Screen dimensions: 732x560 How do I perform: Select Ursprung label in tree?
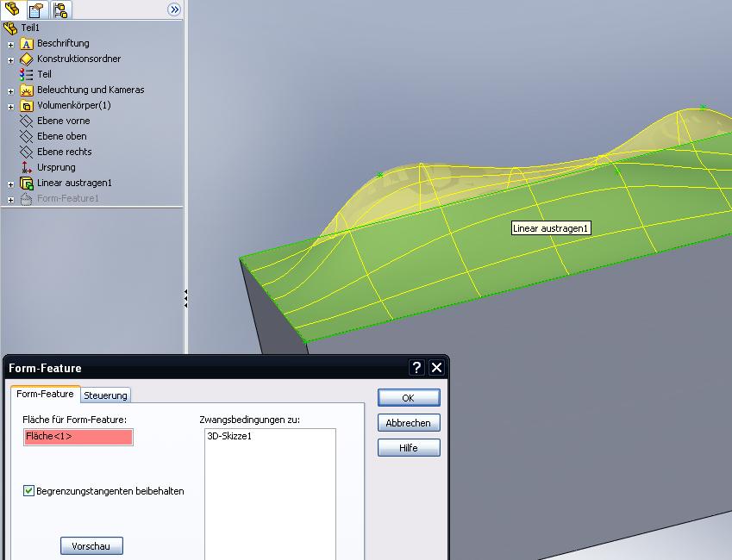click(56, 167)
